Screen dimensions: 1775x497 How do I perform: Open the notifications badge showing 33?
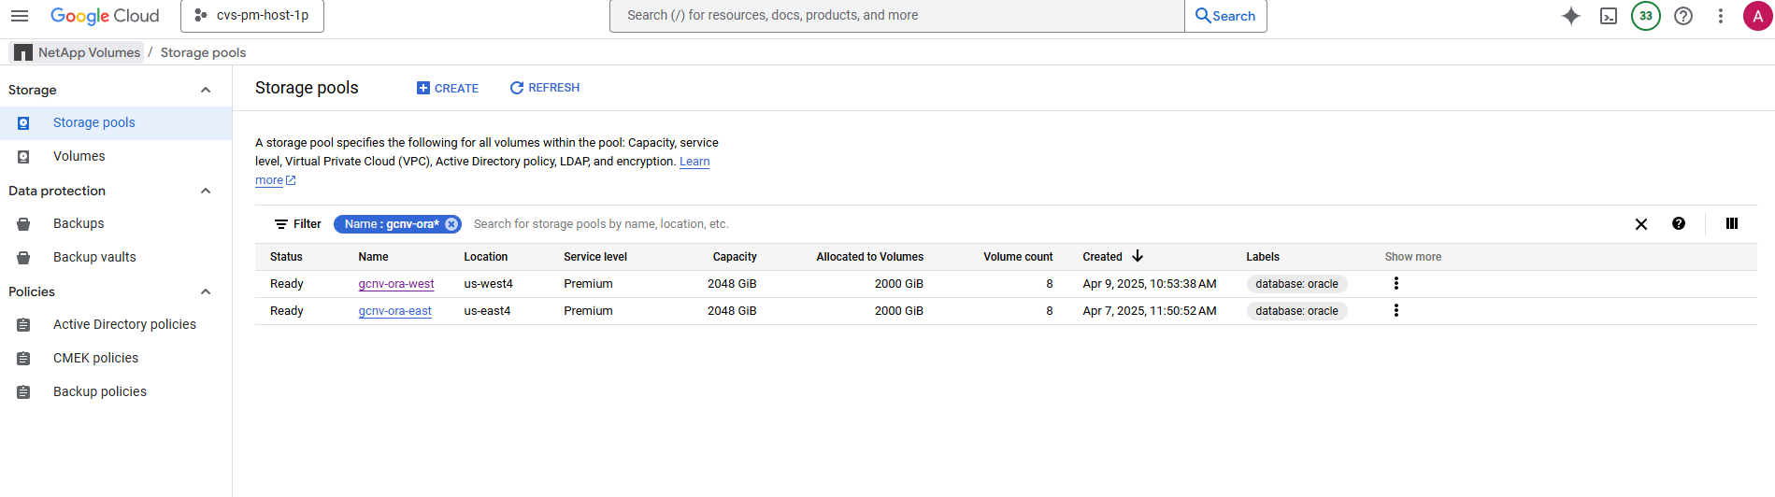1646,16
